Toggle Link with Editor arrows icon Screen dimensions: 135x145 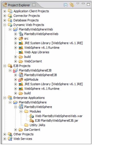(72, 5)
